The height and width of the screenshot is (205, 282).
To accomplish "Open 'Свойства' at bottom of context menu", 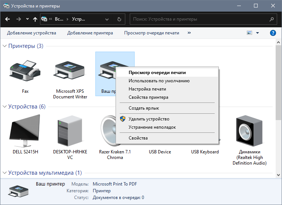I will coord(167,138).
